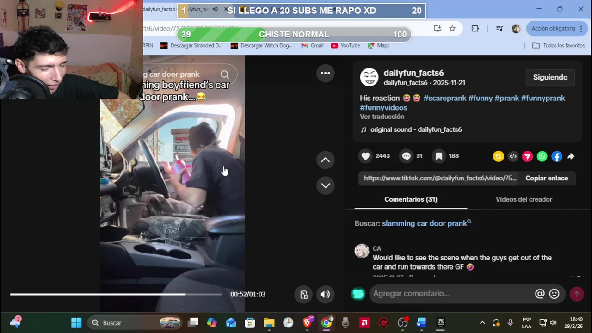Viewport: 592px width, 333px height.
Task: Click the red send-to-friends icon
Action: coord(527,157)
